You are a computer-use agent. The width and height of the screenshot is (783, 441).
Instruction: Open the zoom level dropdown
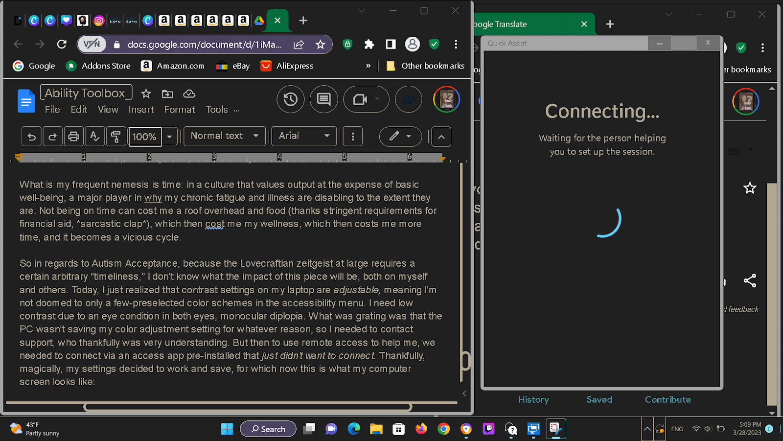[169, 136]
